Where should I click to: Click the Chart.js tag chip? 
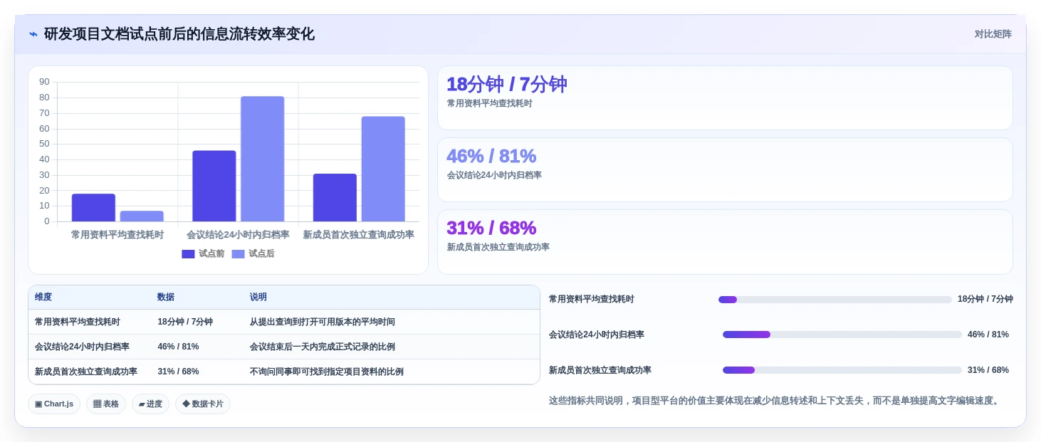(x=54, y=404)
